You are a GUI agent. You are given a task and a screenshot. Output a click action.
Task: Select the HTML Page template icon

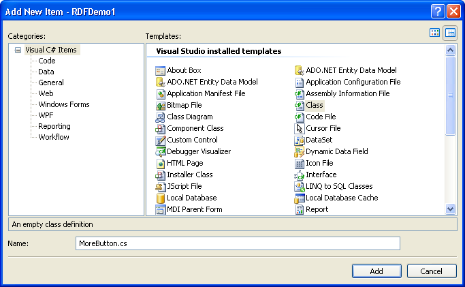[x=161, y=163]
